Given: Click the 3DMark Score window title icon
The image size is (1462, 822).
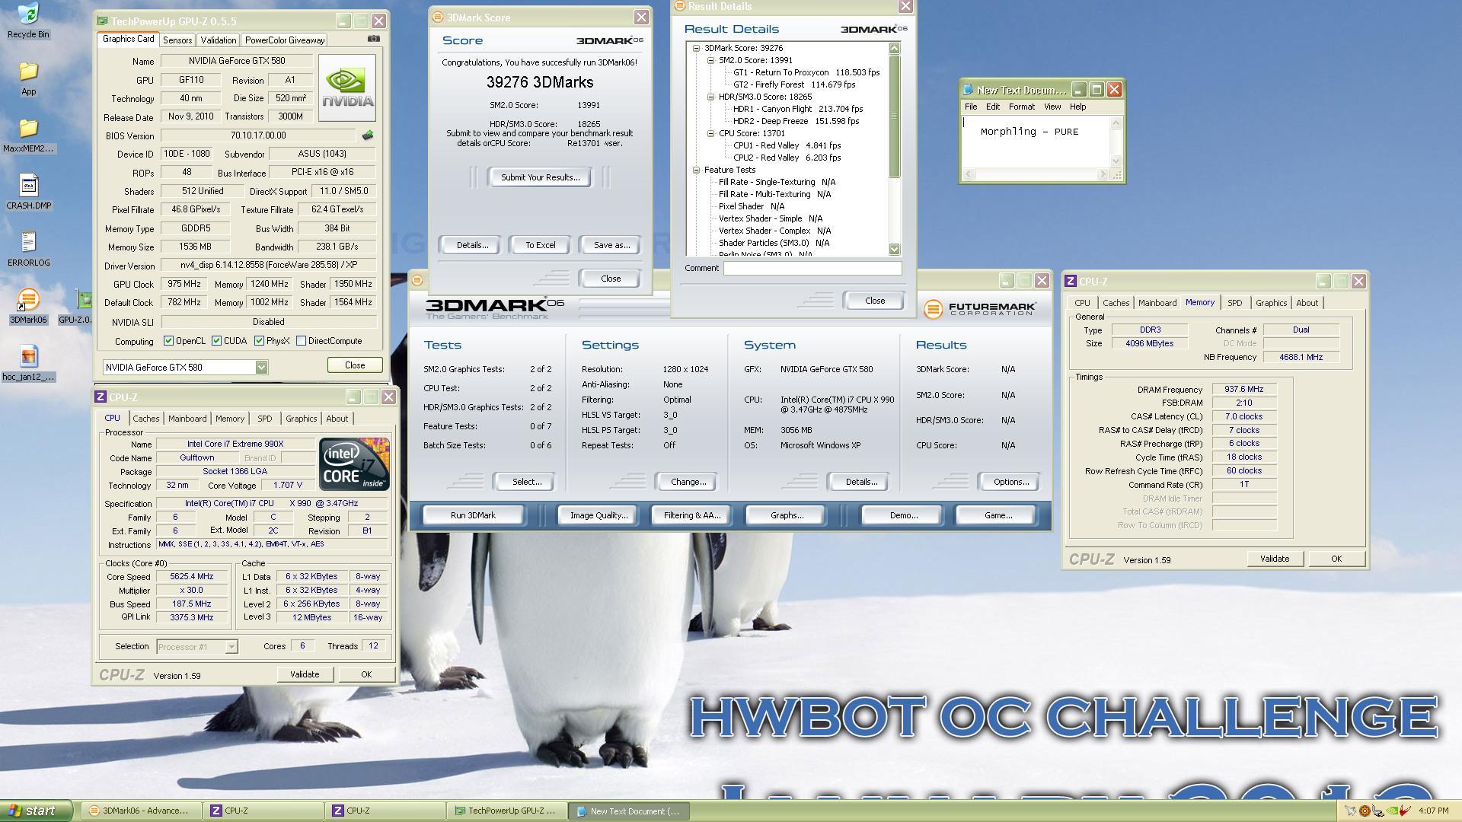Looking at the screenshot, I should click(x=438, y=18).
